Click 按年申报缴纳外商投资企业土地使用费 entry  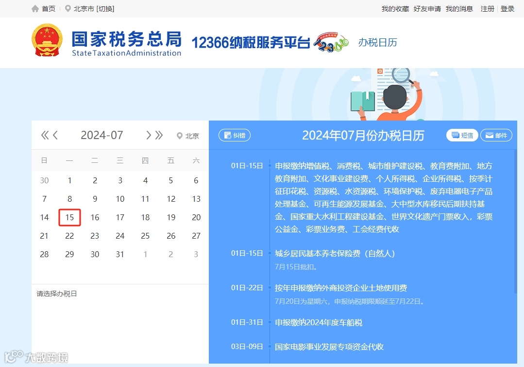click(341, 288)
